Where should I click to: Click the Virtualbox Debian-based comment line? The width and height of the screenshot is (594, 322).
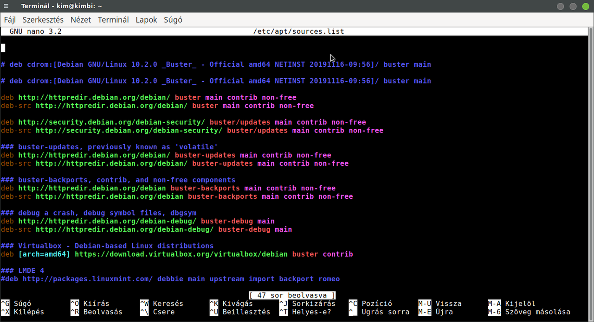coord(107,246)
